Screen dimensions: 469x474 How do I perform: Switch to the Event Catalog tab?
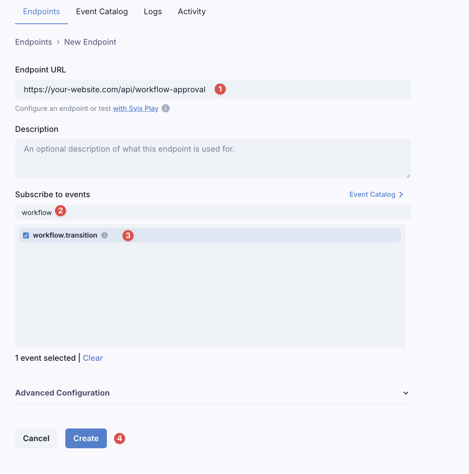[x=102, y=12]
